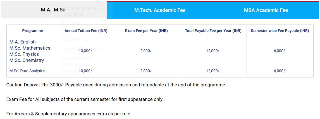Click the M.A. English programme entry

(x=23, y=42)
